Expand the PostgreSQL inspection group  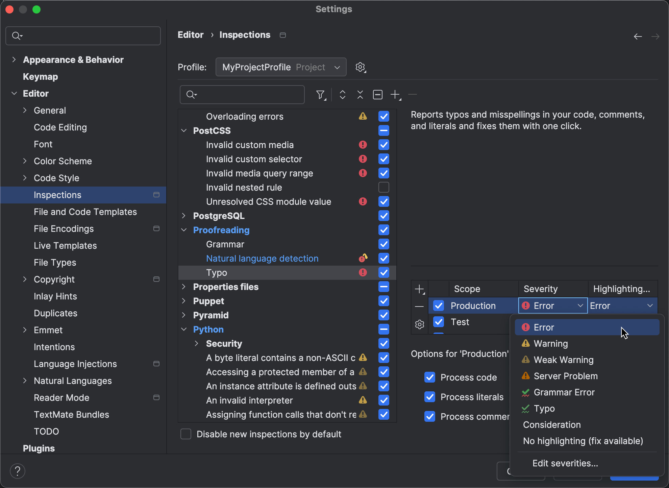[x=184, y=216]
